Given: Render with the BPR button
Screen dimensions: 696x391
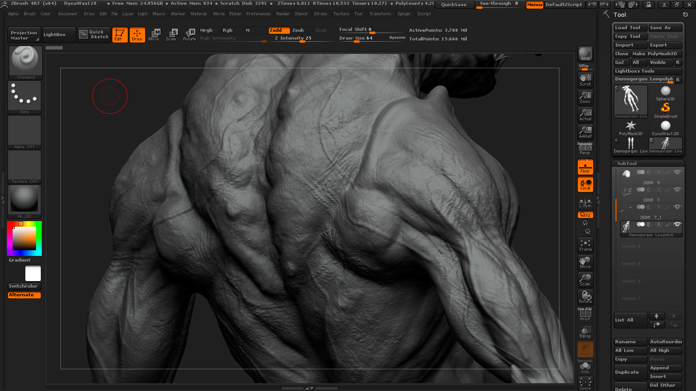Looking at the screenshot, I should click(585, 54).
